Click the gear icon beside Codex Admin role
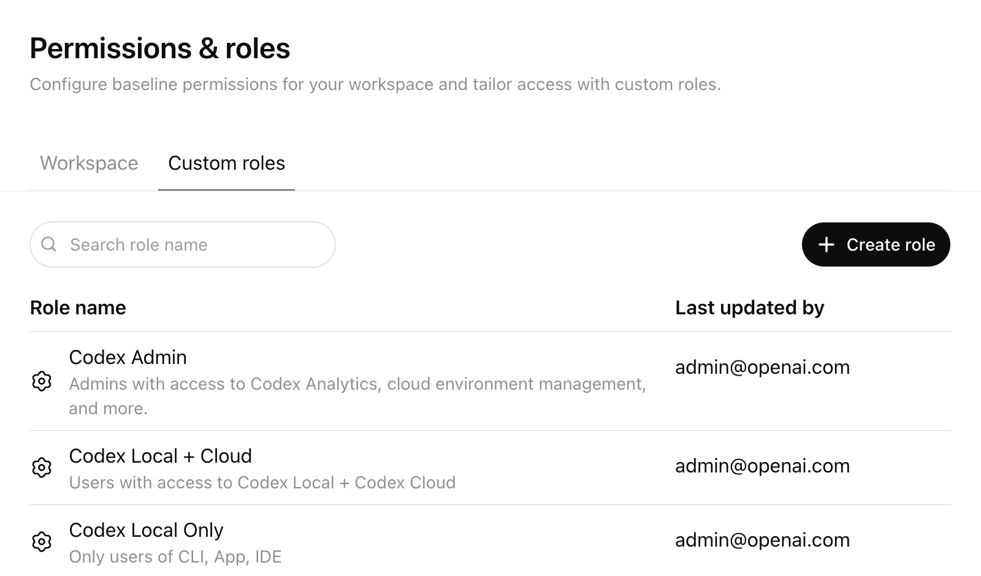The width and height of the screenshot is (981, 576). pyautogui.click(x=42, y=381)
